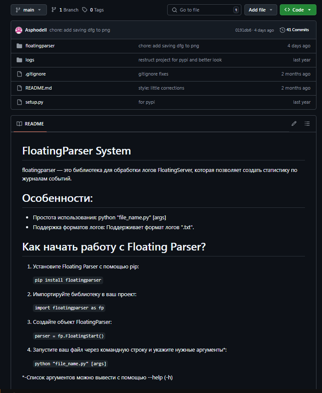Viewport: 322px width, 393px height.
Task: Open the green Code dropdown
Action: tap(298, 10)
